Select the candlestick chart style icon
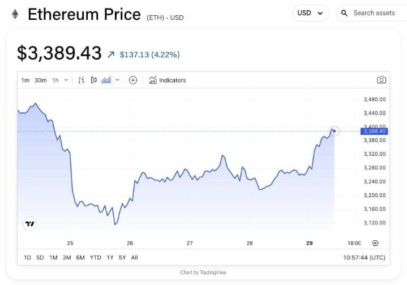 point(94,80)
